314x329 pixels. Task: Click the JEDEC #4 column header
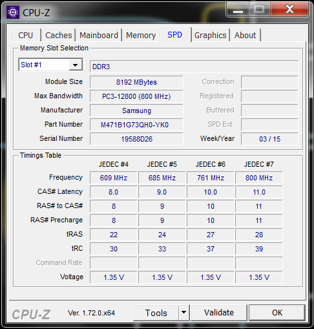[114, 164]
